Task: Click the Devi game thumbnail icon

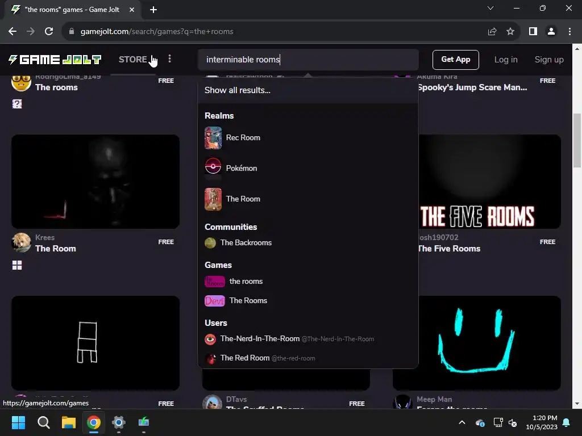Action: click(214, 301)
